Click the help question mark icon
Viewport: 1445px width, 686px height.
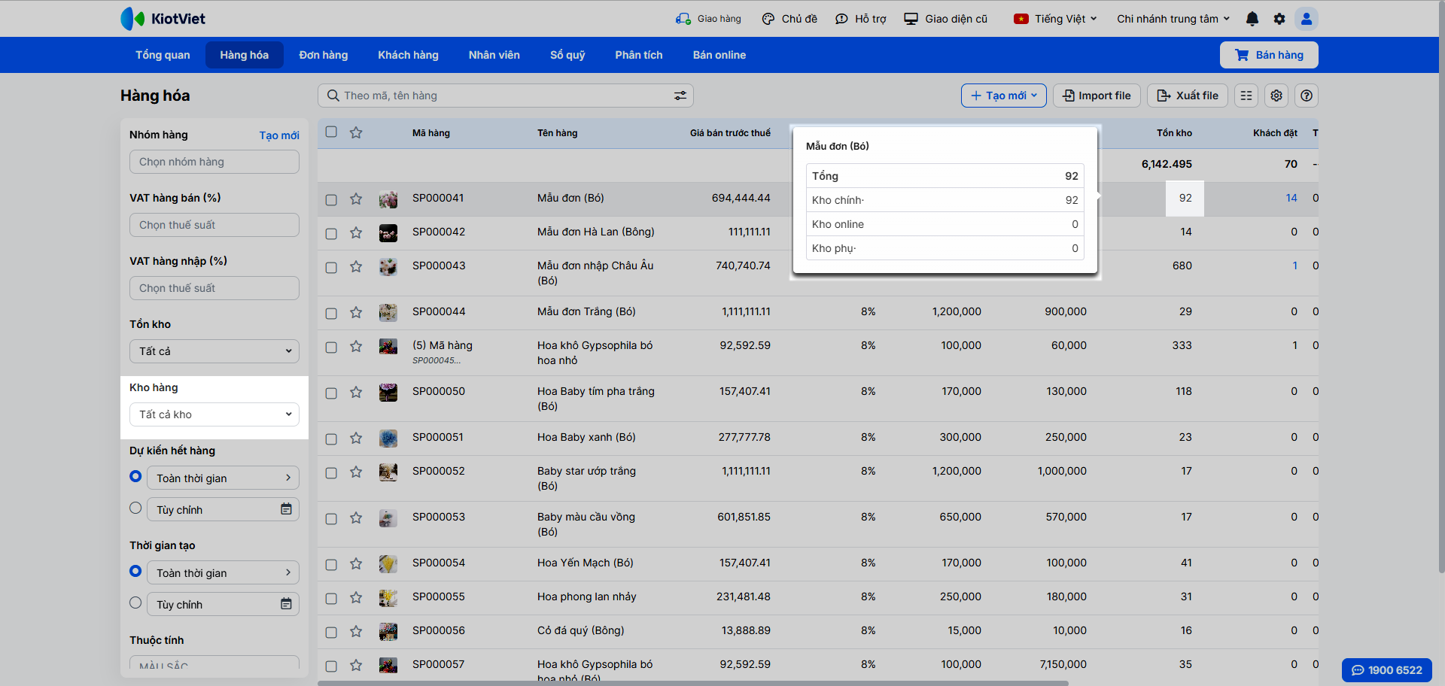pyautogui.click(x=1307, y=96)
